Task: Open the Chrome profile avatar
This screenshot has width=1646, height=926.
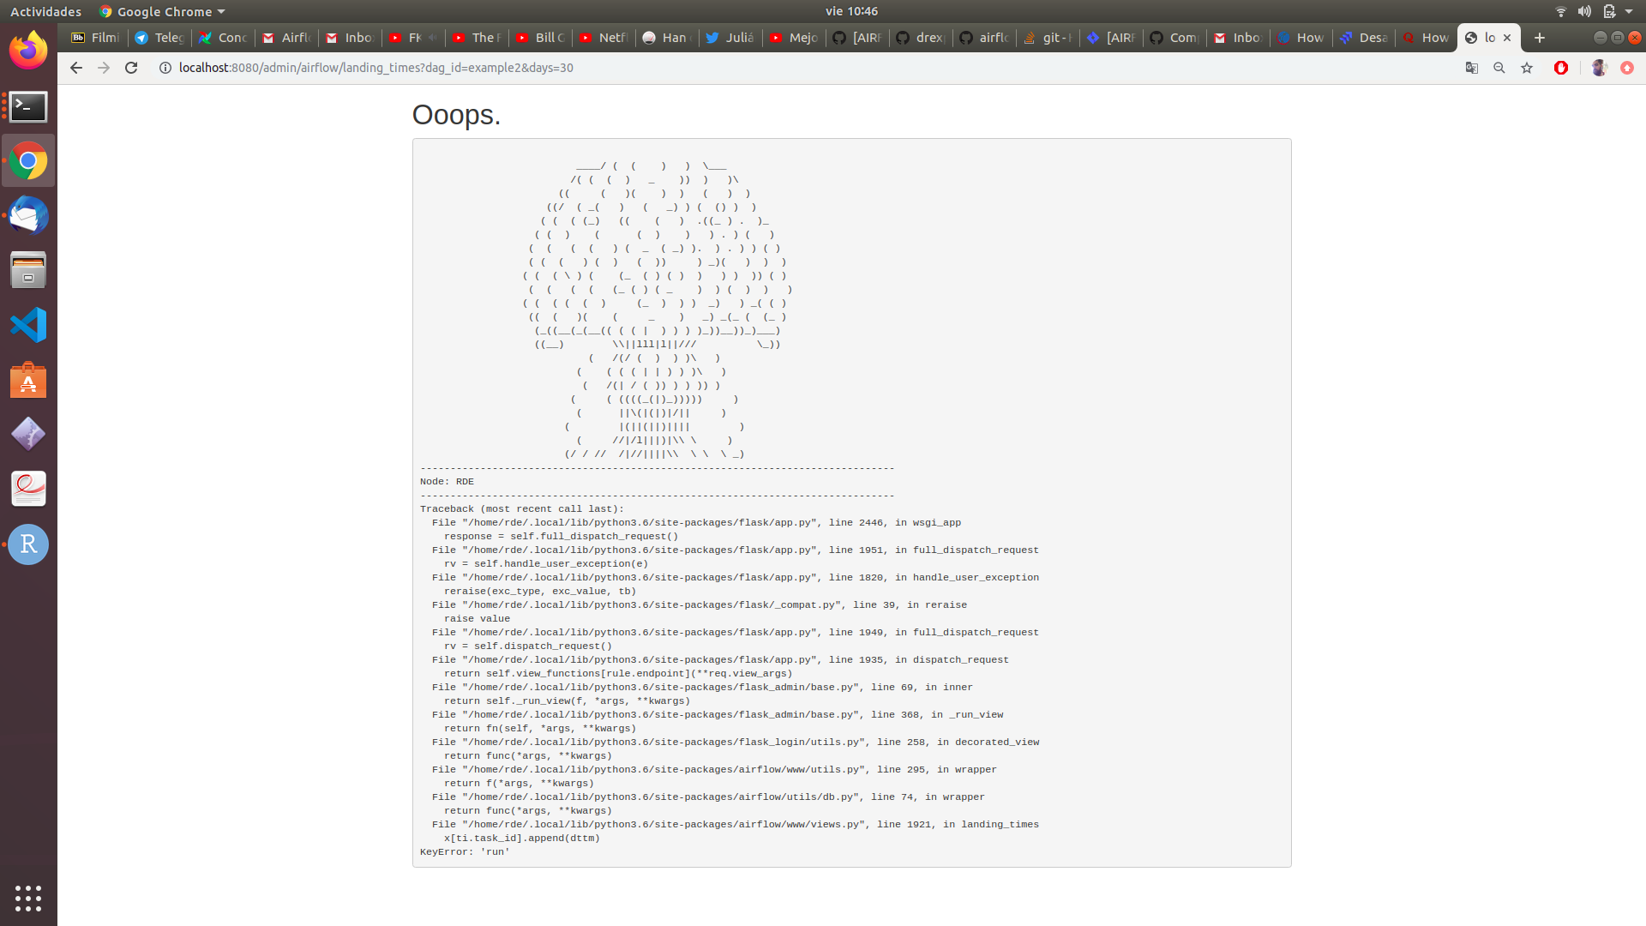Action: (x=1599, y=68)
